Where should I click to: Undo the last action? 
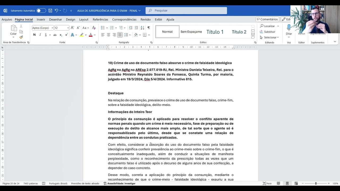coord(56,11)
